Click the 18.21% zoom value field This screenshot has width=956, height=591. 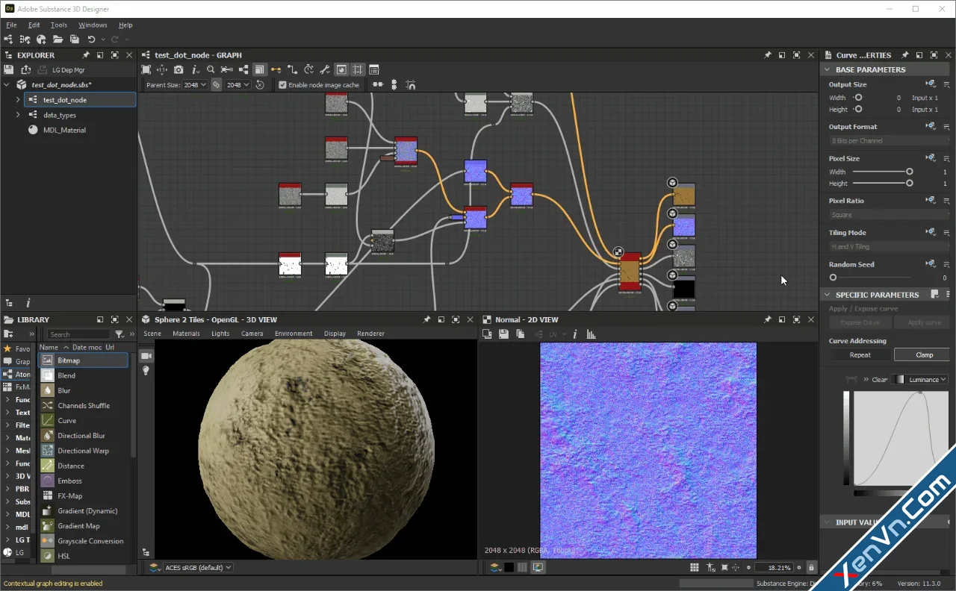tap(774, 568)
